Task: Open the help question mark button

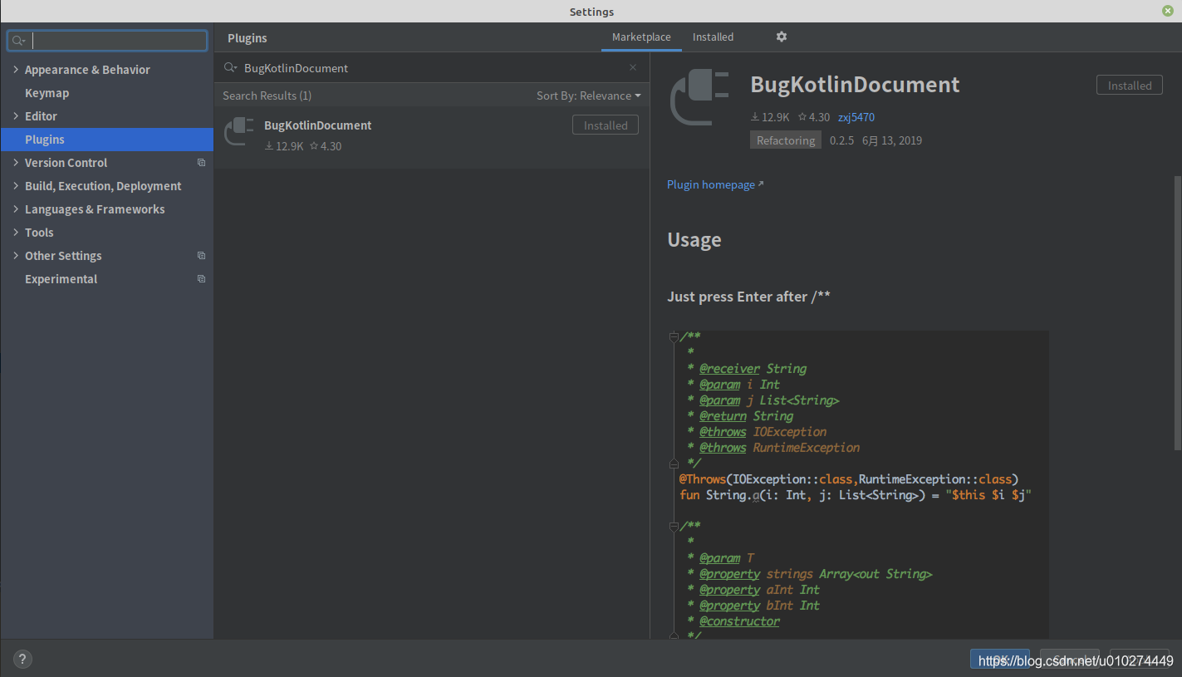Action: (22, 660)
